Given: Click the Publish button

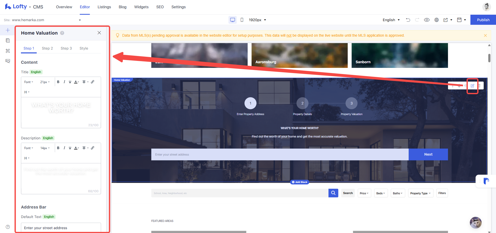Looking at the screenshot, I should (x=483, y=20).
